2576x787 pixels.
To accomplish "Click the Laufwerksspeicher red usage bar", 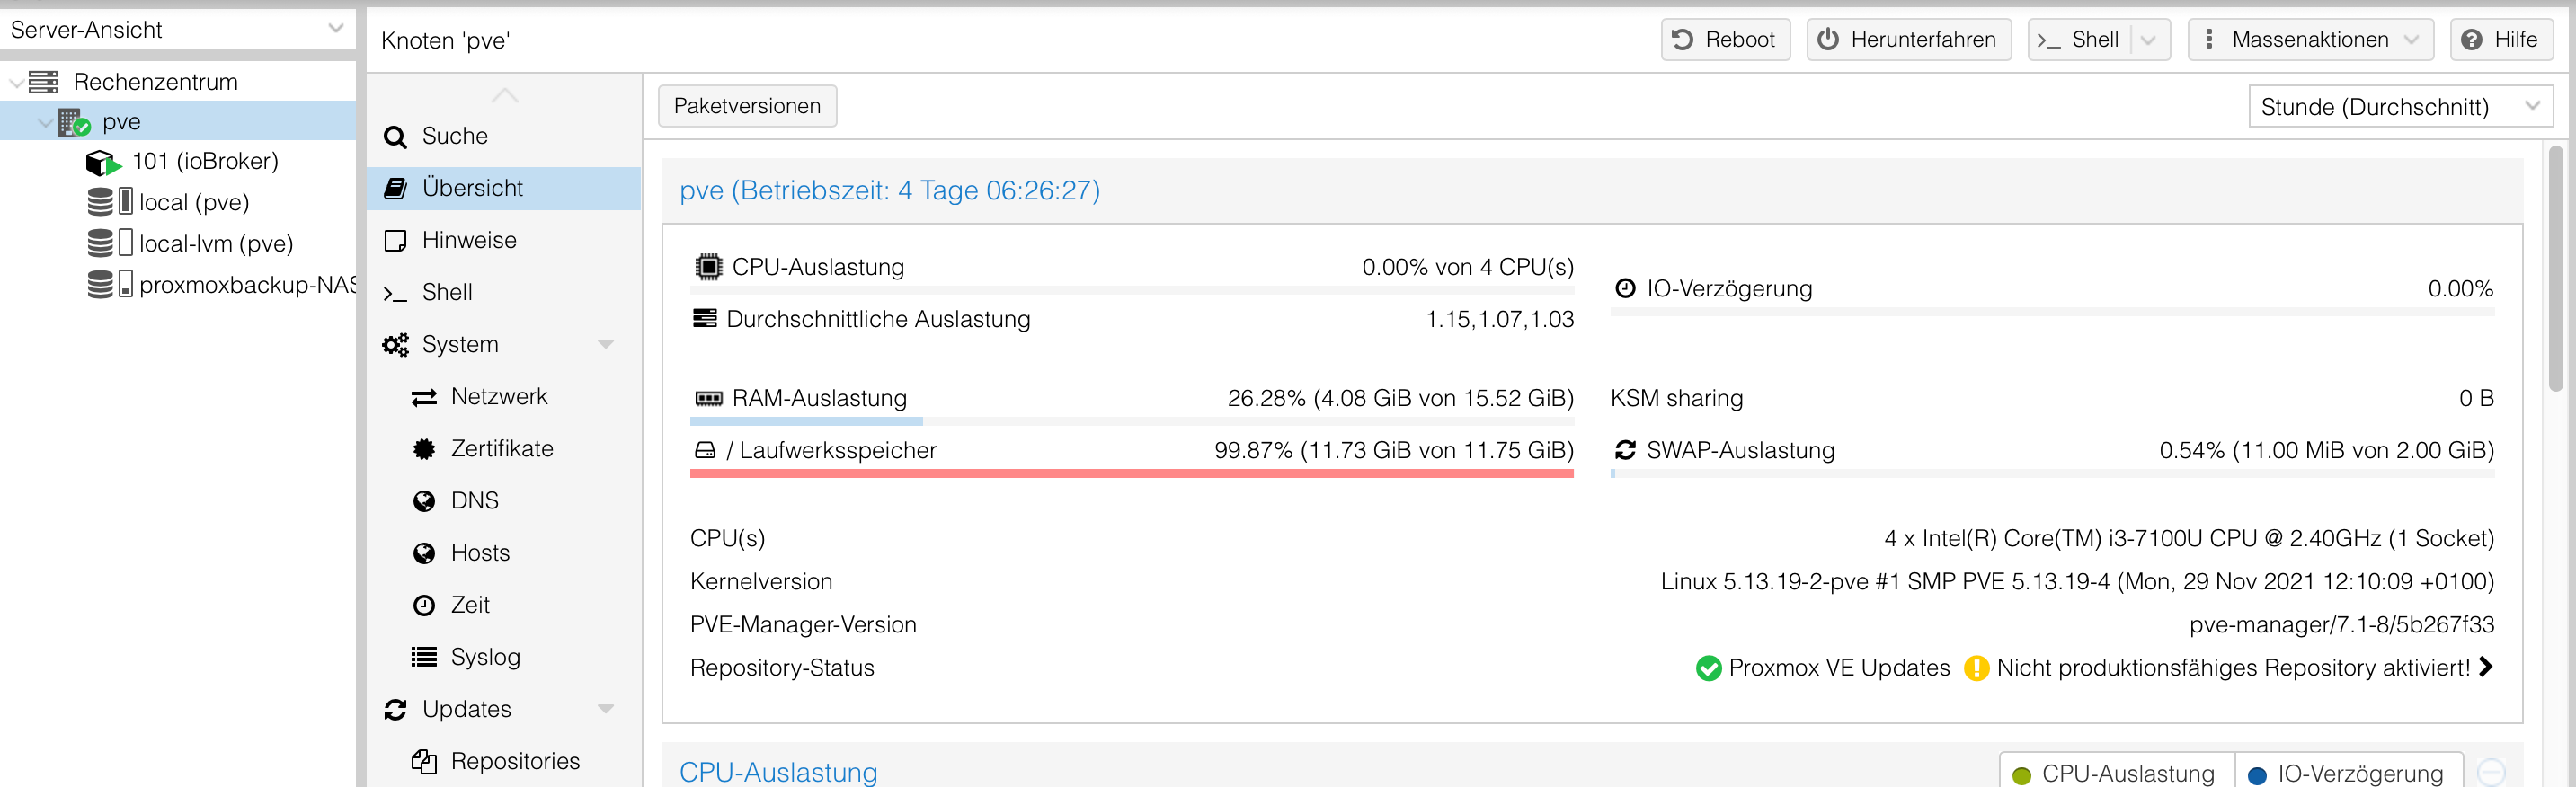I will (x=1131, y=473).
